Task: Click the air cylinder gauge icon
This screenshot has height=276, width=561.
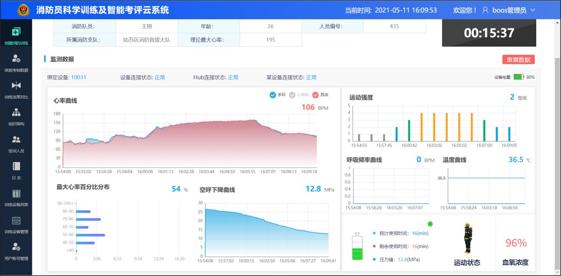Action: 358,245
